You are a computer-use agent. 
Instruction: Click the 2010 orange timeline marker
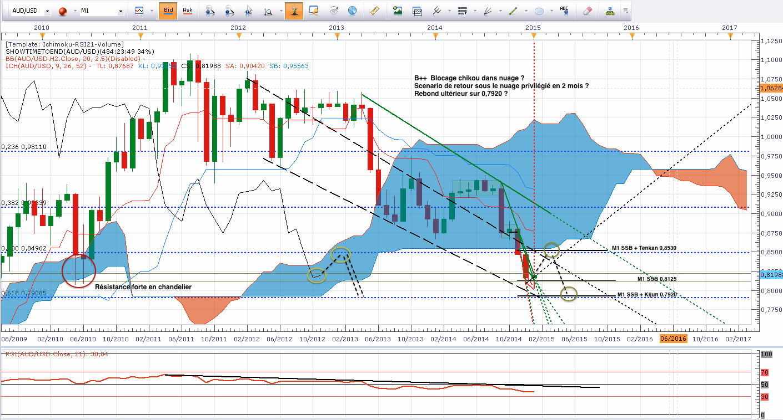click(x=42, y=35)
